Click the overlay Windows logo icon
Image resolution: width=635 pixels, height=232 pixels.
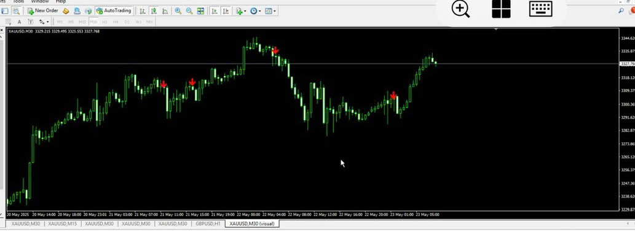tap(501, 9)
